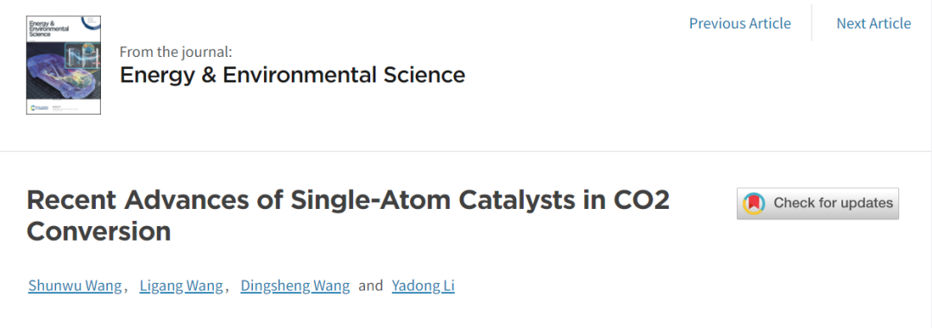Click the Check for updates button
The height and width of the screenshot is (328, 932).
click(x=818, y=204)
